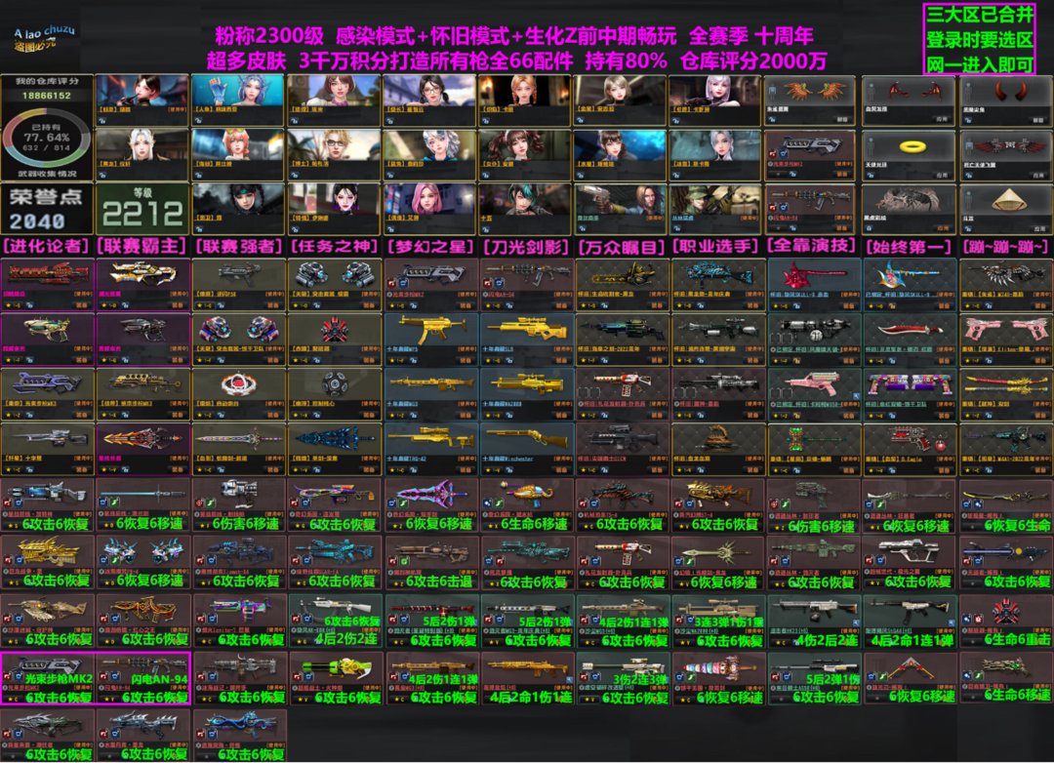Toggle lock icon on the straw hat card
Viewport: 1054px width, 763px height.
pos(966,228)
